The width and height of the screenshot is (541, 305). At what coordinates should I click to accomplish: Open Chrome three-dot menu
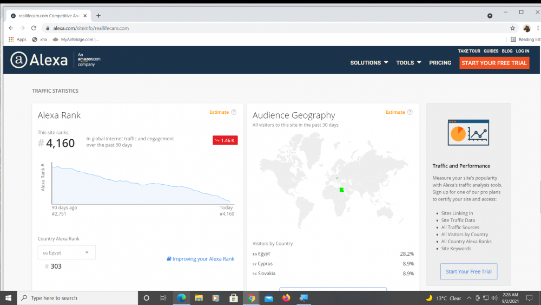pyautogui.click(x=537, y=28)
